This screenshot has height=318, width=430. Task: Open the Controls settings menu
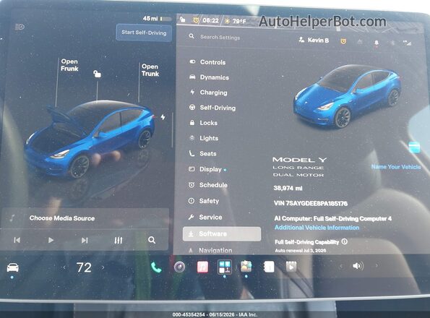point(207,62)
